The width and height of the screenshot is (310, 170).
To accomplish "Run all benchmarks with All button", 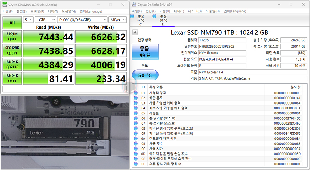I will coord(12,23).
